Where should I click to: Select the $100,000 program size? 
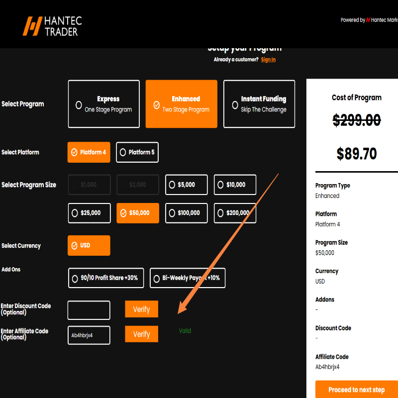pos(186,213)
